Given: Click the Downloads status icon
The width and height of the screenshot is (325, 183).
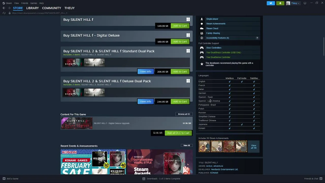Looking at the screenshot, I should [x=144, y=179].
